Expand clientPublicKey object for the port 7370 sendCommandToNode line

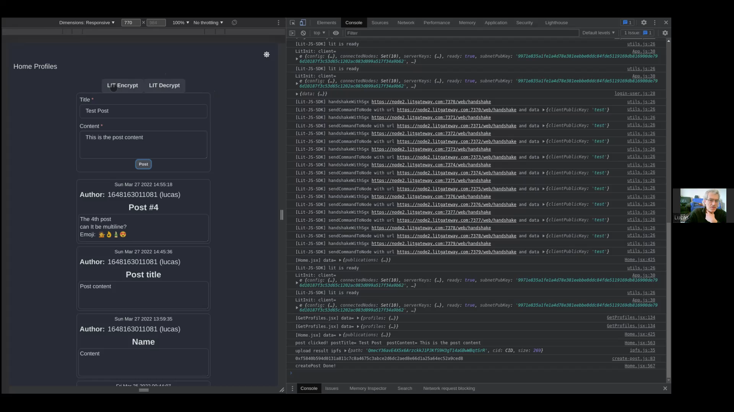click(x=544, y=110)
